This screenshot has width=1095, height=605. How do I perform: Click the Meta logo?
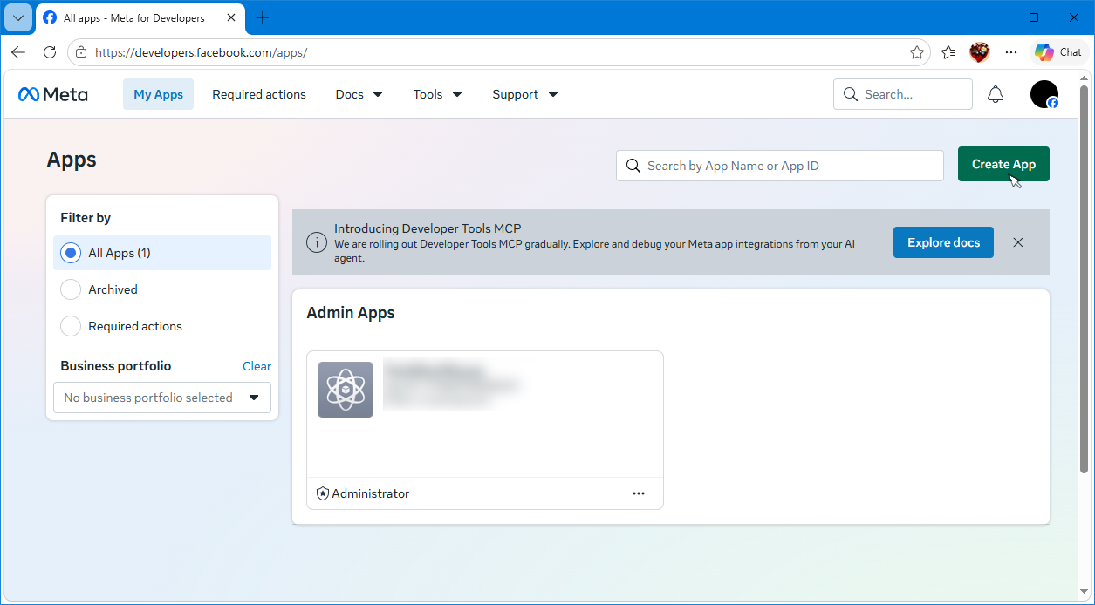pos(53,94)
